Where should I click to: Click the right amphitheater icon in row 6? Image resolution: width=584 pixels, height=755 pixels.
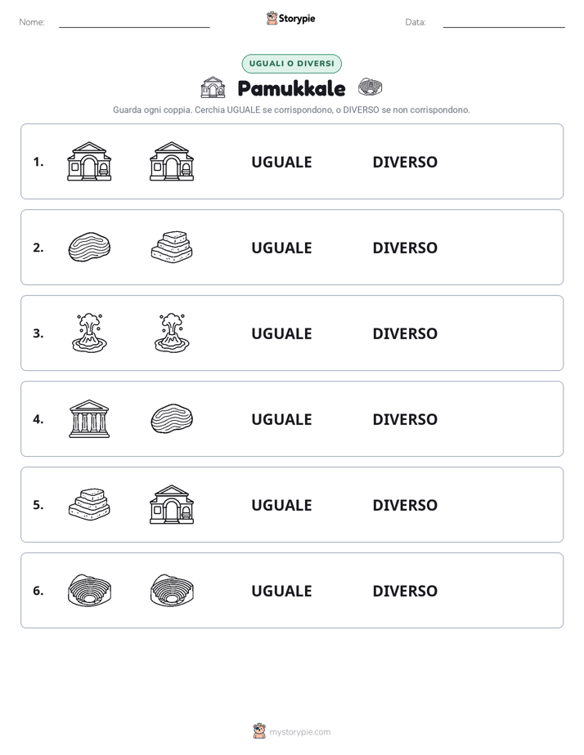[172, 590]
